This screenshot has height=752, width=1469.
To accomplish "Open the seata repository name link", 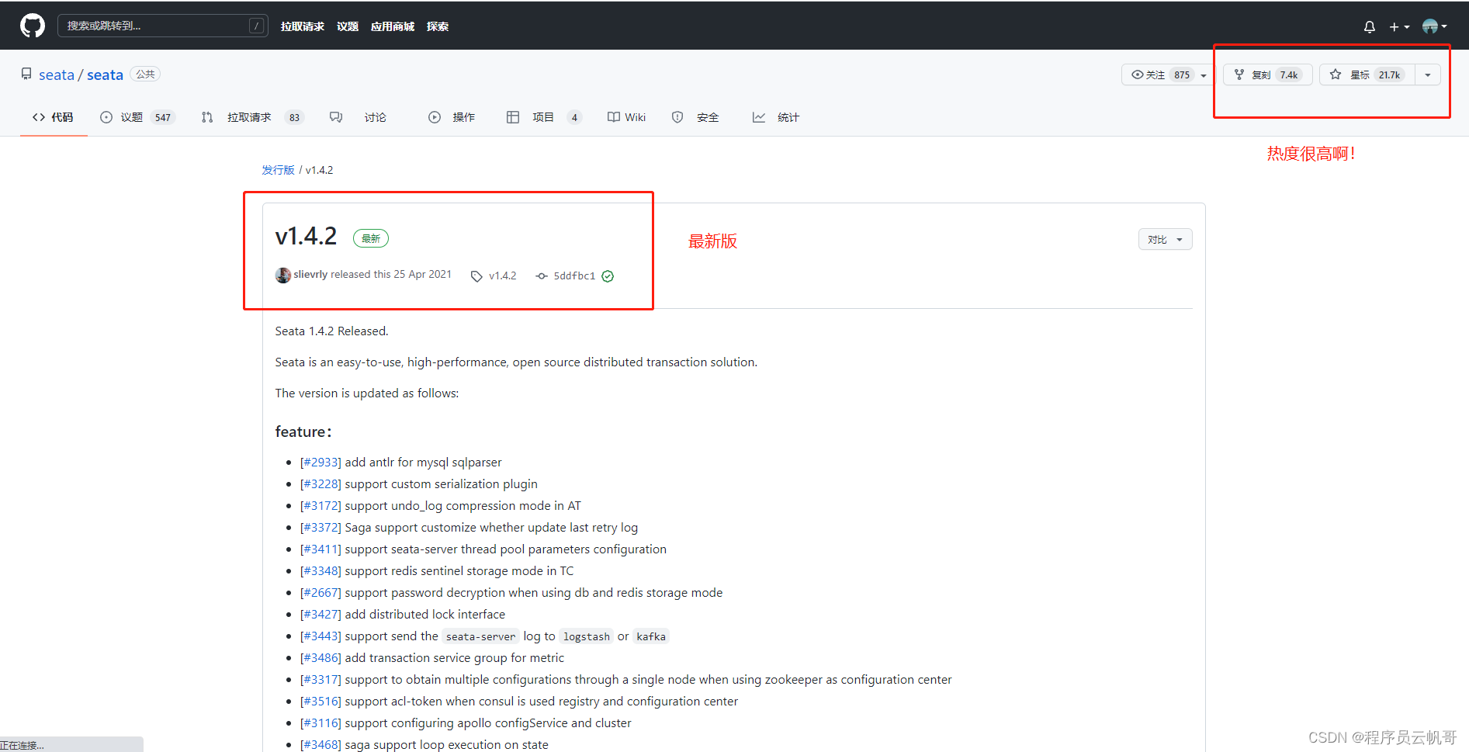I will (105, 75).
